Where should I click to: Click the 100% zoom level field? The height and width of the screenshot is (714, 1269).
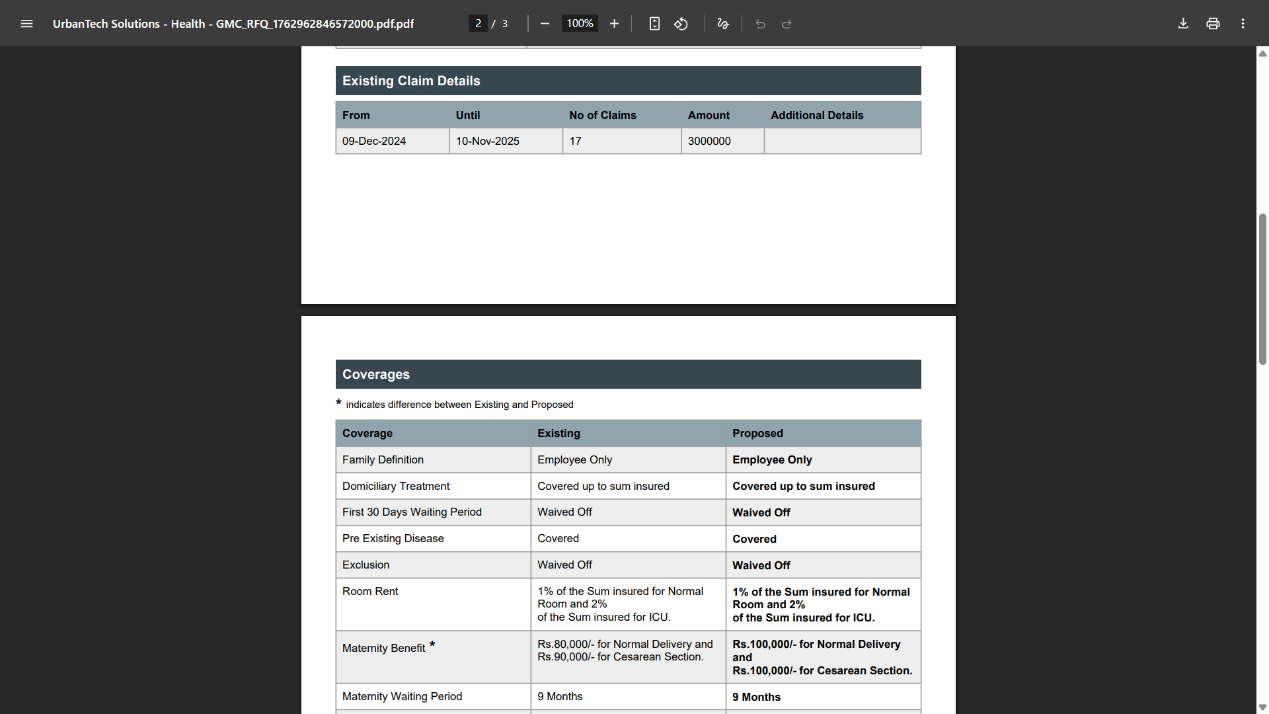(580, 24)
